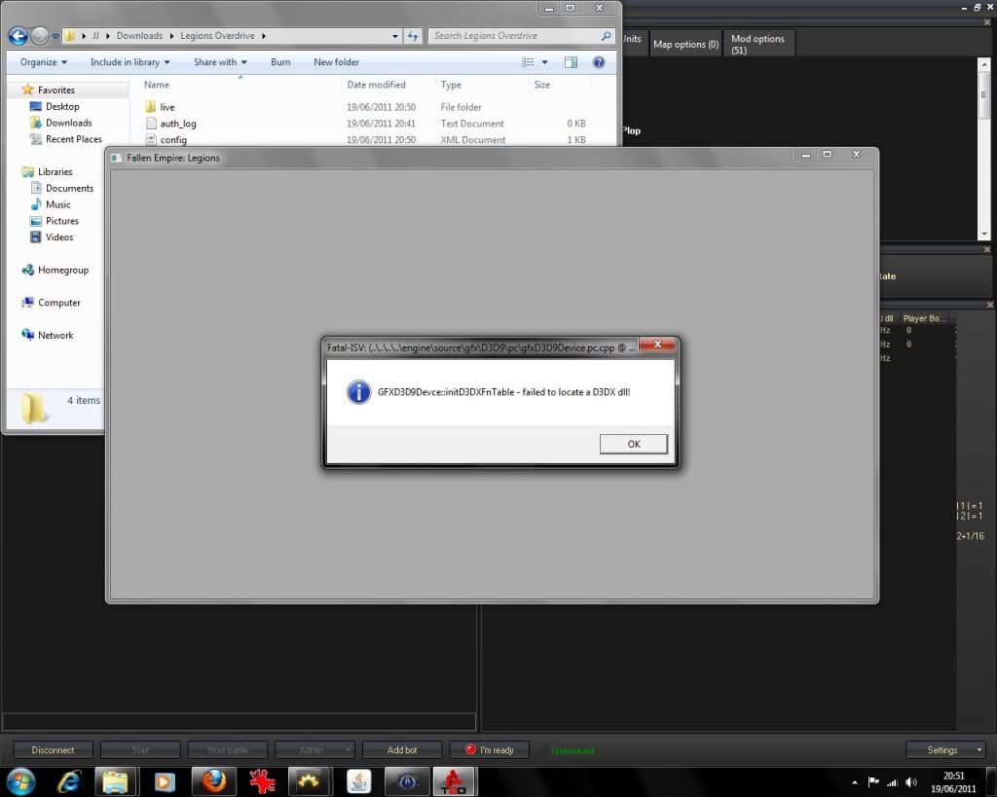997x797 pixels.
Task: Open the Organize menu
Action: point(43,61)
